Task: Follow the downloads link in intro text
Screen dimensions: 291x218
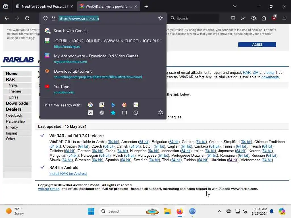Action: click(270, 77)
